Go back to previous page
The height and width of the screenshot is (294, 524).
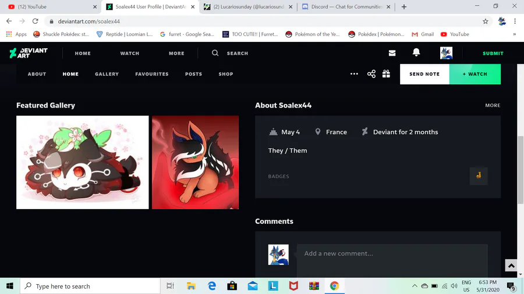click(x=9, y=21)
